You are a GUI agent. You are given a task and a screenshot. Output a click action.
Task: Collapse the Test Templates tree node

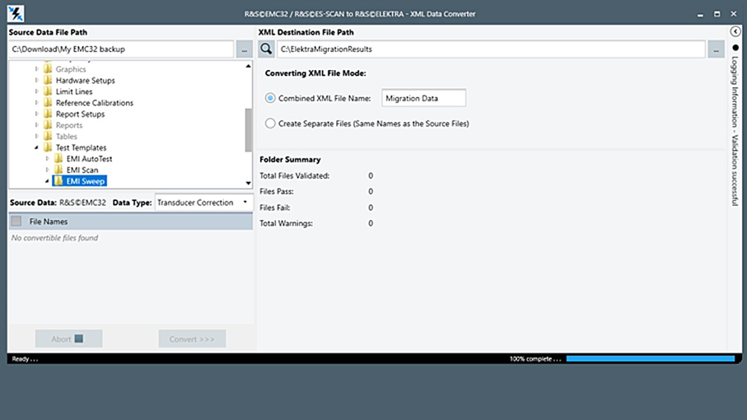pos(37,148)
